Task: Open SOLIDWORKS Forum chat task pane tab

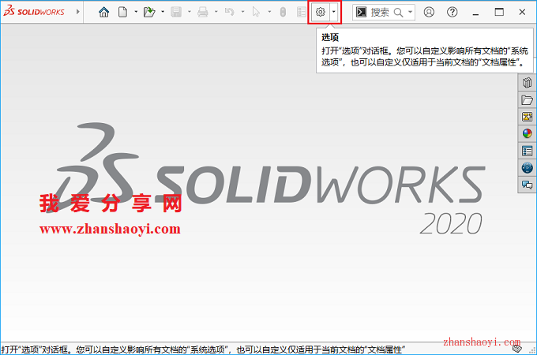Action: coord(527,185)
